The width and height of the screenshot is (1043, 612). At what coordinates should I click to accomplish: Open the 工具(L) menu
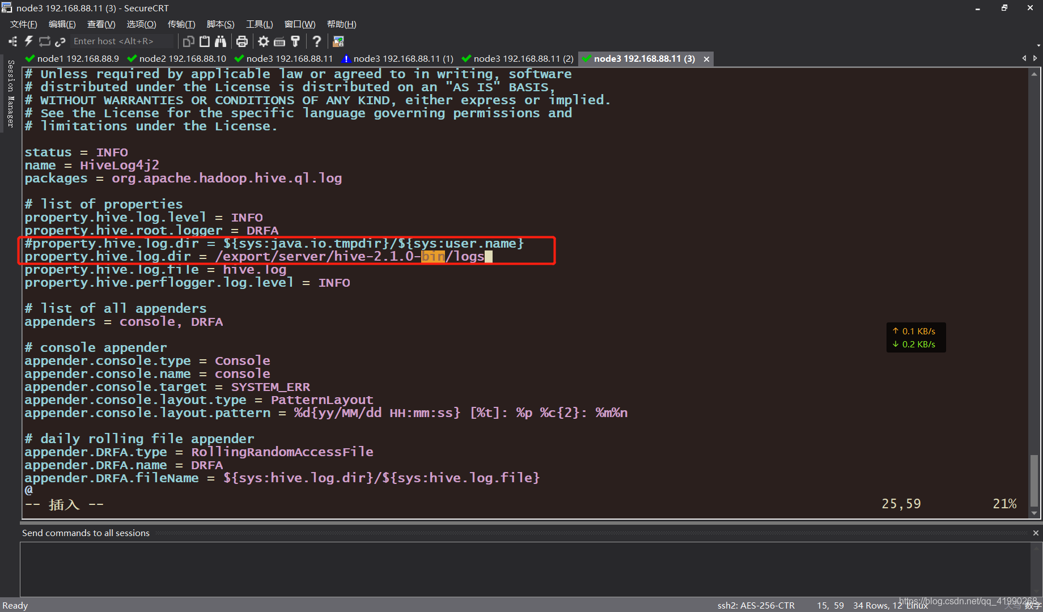click(x=260, y=24)
